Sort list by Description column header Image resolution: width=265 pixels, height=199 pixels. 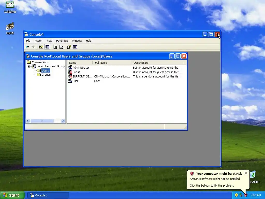click(x=157, y=63)
